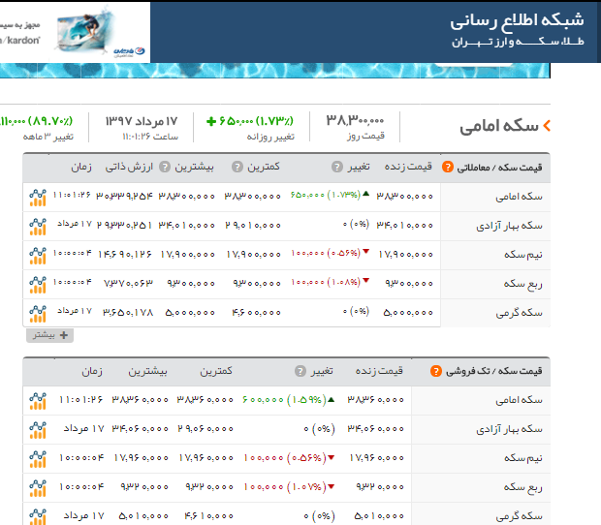Screen dimensions: 601x525
Task: Click help icon next to بیشترین column header
Action: tap(165, 167)
